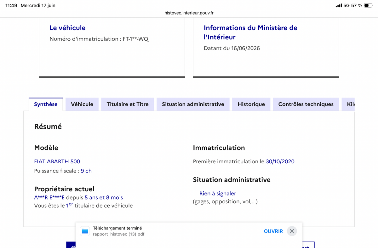The width and height of the screenshot is (378, 248).
Task: Switch to the Véhicule tab
Action: [x=82, y=104]
